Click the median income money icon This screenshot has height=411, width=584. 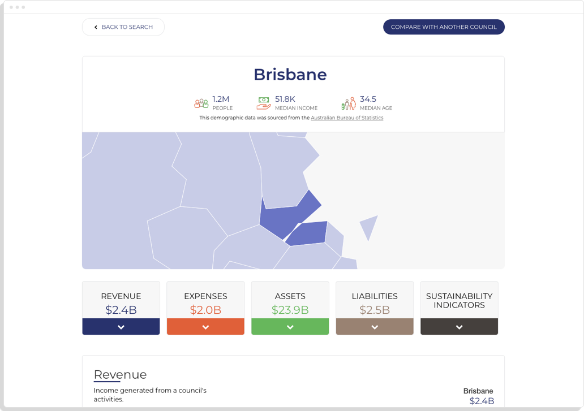click(263, 102)
